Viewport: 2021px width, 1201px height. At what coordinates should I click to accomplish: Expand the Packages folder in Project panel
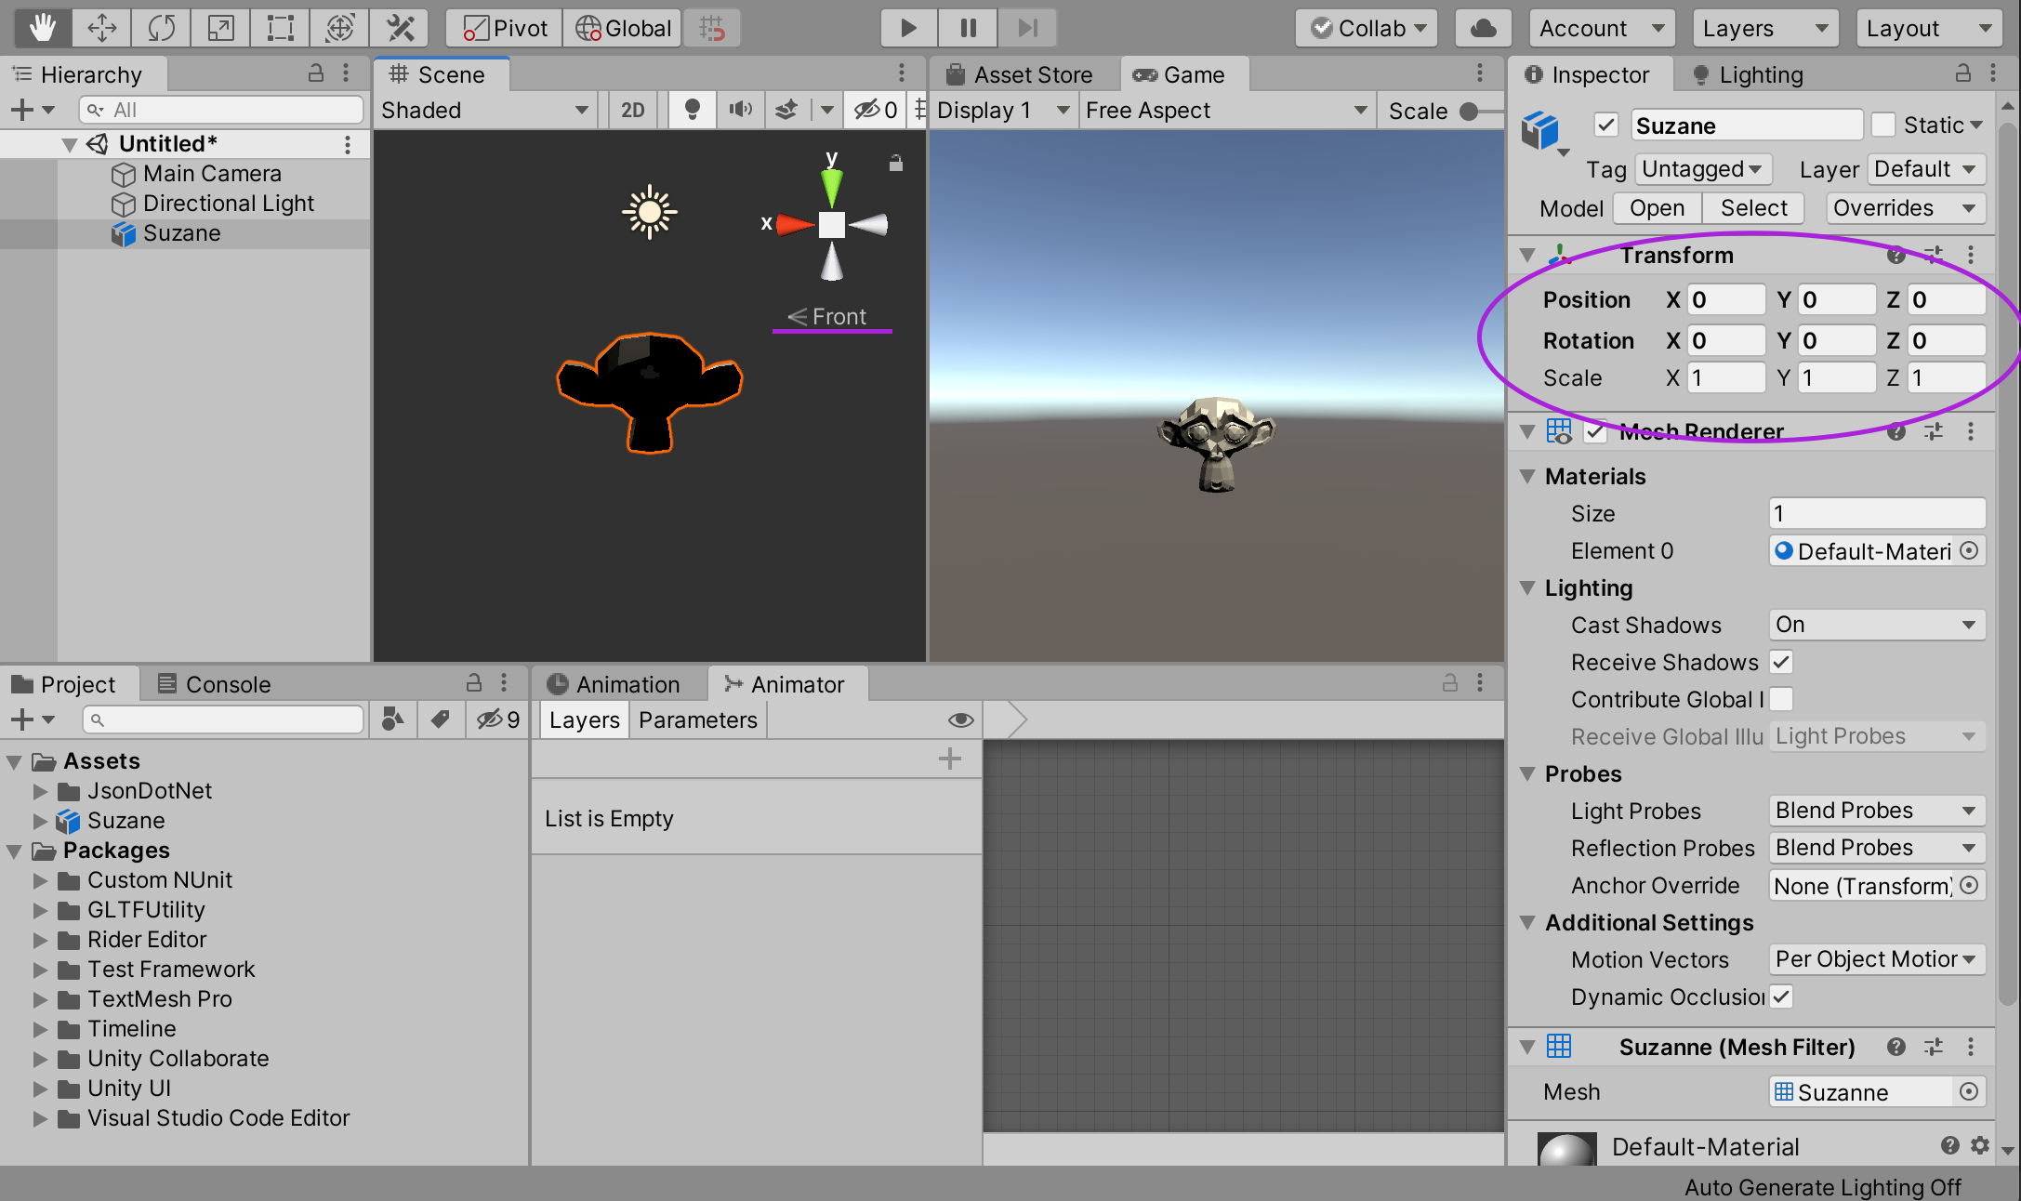click(13, 850)
